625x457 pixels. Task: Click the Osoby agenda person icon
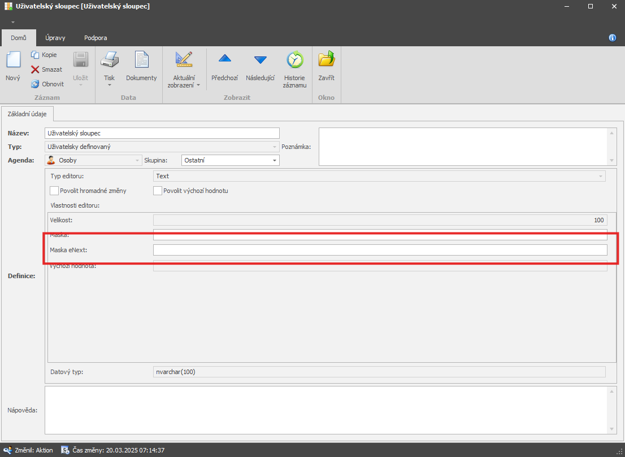click(x=51, y=160)
